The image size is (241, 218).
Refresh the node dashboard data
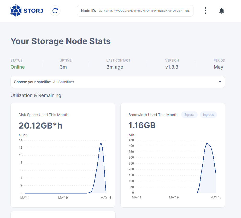[55, 11]
